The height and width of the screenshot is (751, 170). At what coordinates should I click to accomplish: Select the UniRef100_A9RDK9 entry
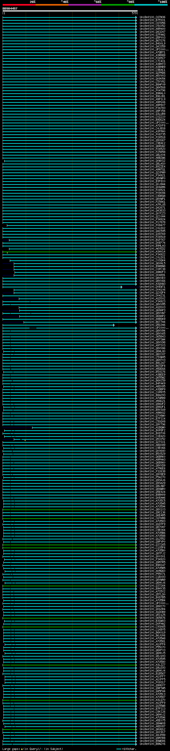point(152,319)
